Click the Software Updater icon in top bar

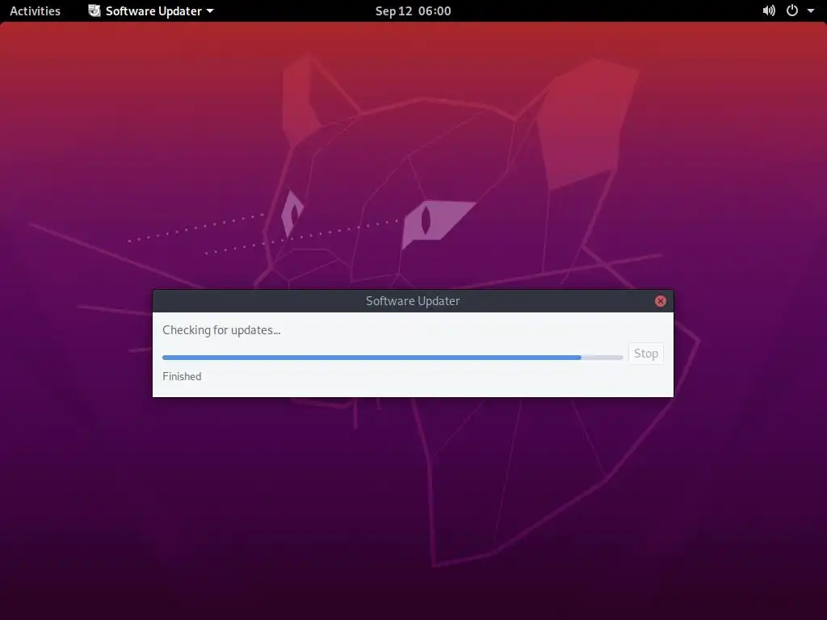[94, 10]
